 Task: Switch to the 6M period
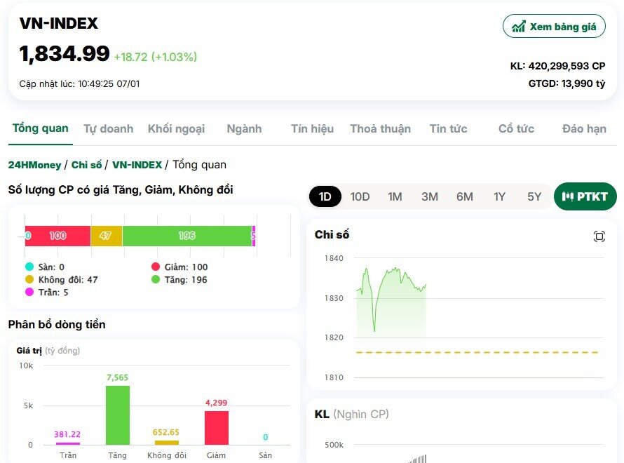point(464,196)
